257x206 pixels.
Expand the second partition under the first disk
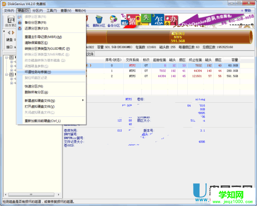point(11,66)
